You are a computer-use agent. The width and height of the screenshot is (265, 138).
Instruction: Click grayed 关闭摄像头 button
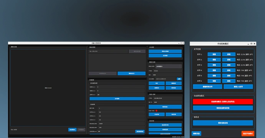pyautogui.click(x=81, y=130)
